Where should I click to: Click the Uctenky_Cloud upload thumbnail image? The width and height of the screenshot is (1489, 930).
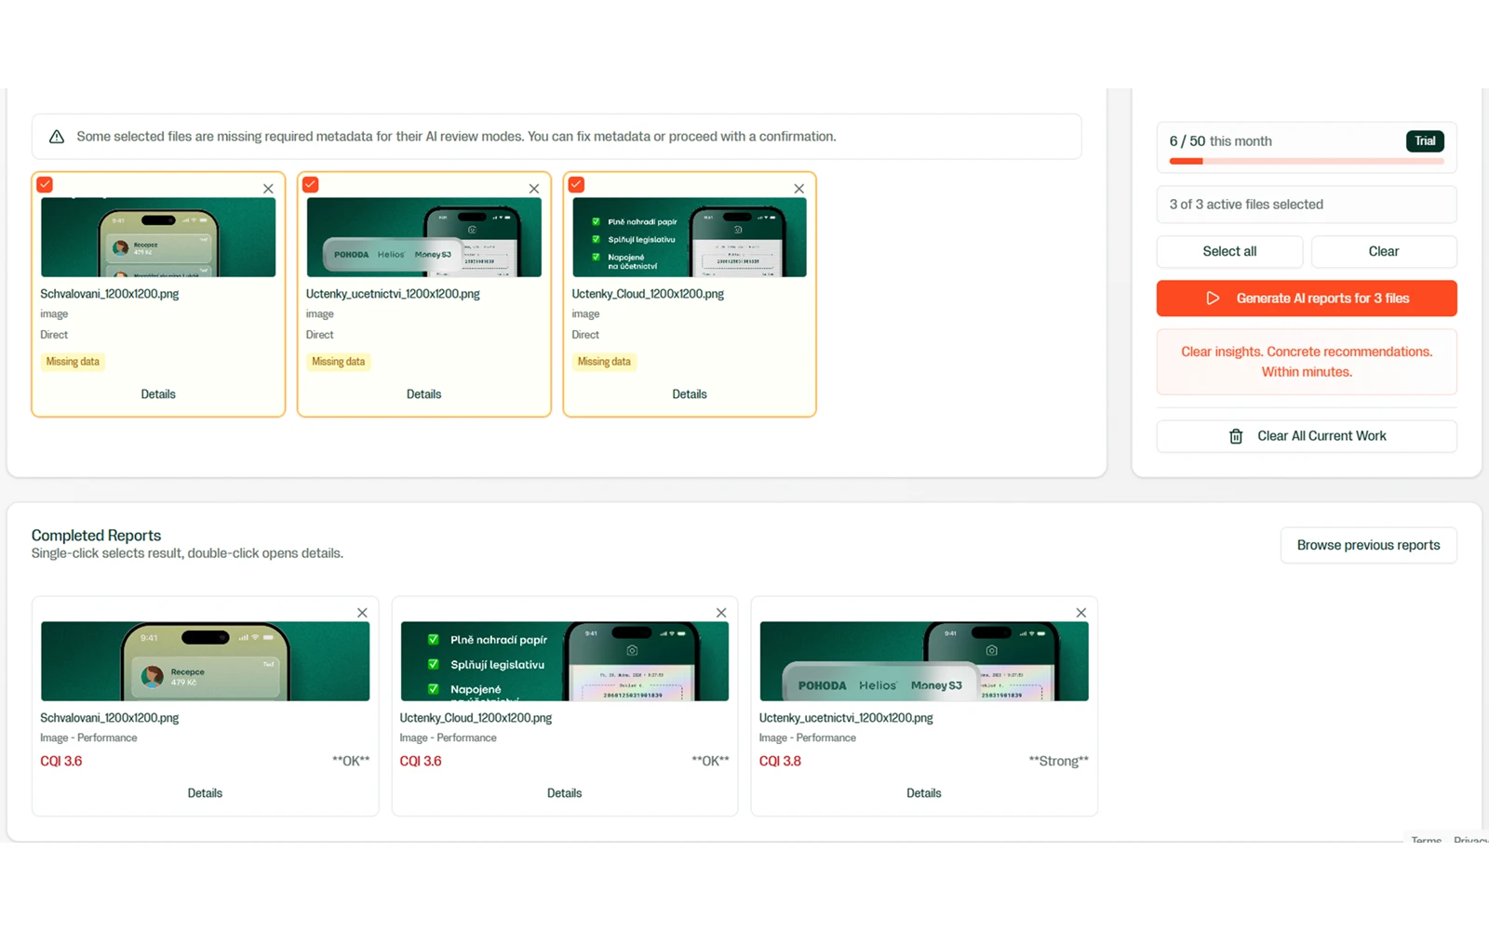[x=690, y=237]
